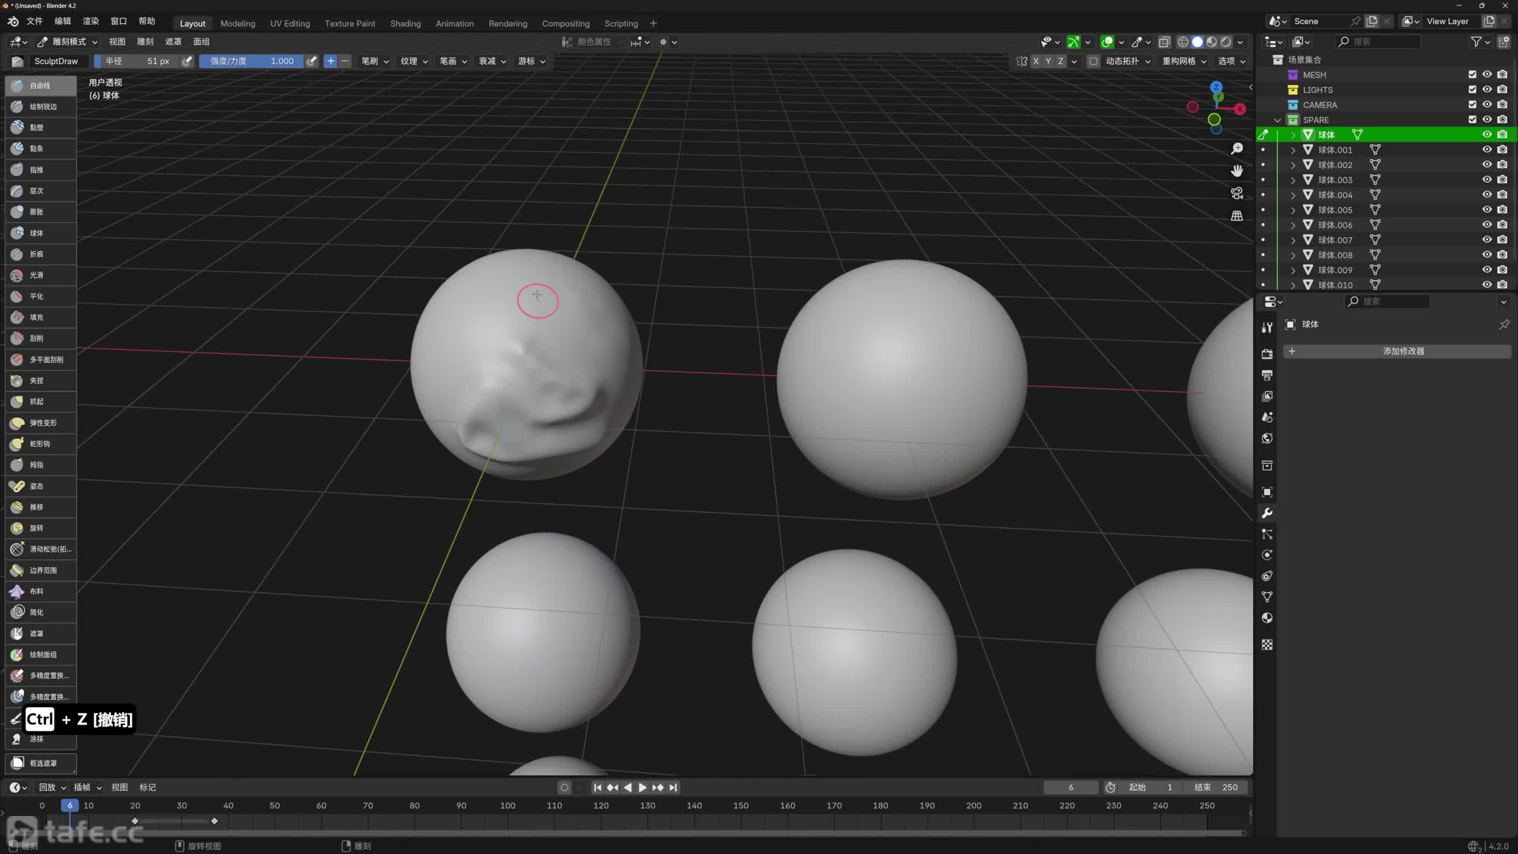The image size is (1518, 854).
Task: Select the 框选遮罩 (Box Mask) tool
Action: point(41,763)
